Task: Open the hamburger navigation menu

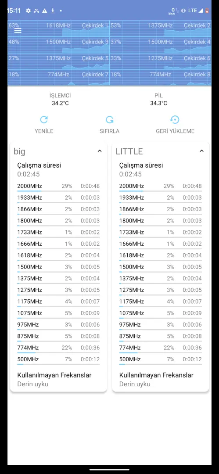Action: pyautogui.click(x=18, y=30)
